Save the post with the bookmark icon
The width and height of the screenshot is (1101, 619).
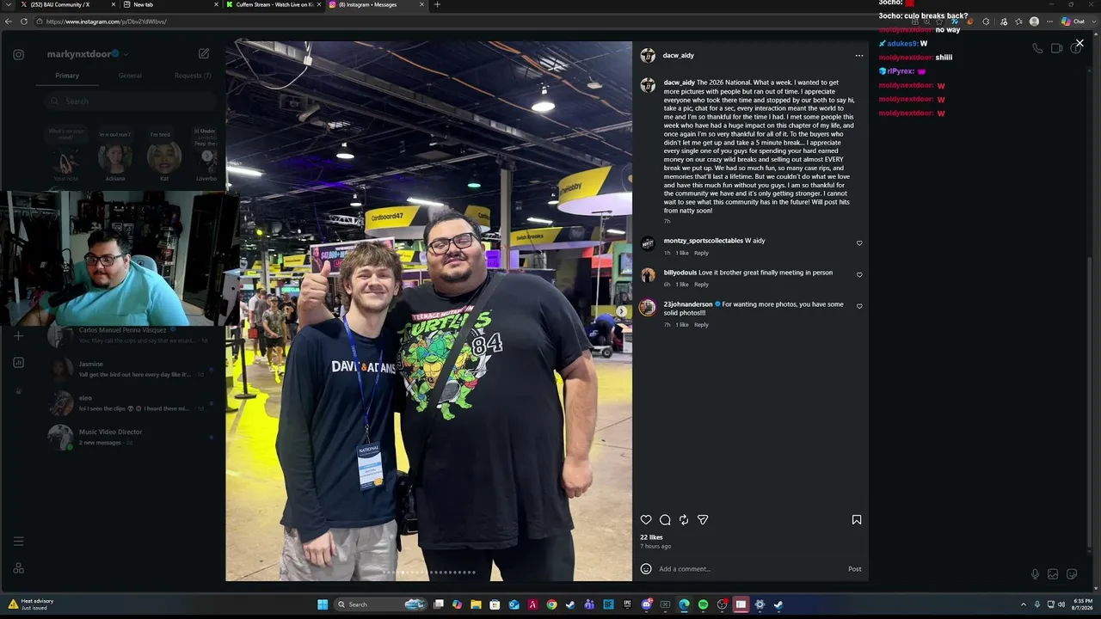(x=857, y=520)
